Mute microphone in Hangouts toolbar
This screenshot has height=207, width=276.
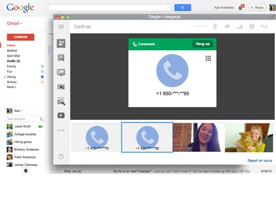(215, 26)
